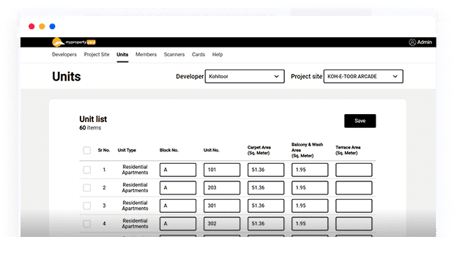Edit Block No. field in row 2
The width and height of the screenshot is (457, 264).
point(178,188)
